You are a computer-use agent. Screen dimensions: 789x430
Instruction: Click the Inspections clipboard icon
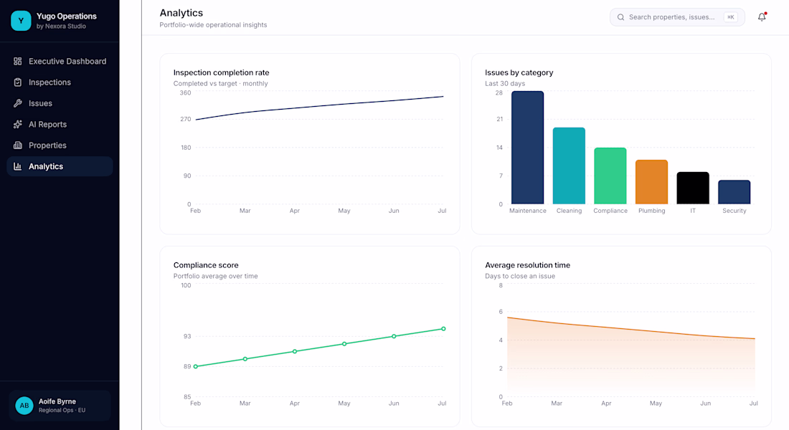18,82
